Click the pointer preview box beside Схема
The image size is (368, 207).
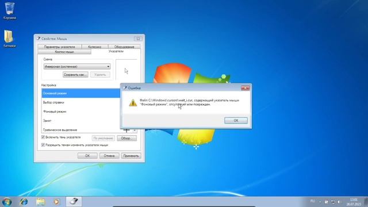point(126,70)
